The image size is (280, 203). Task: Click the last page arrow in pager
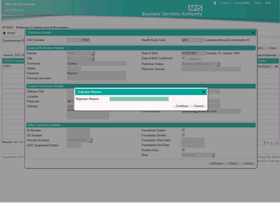pyautogui.click(x=276, y=143)
